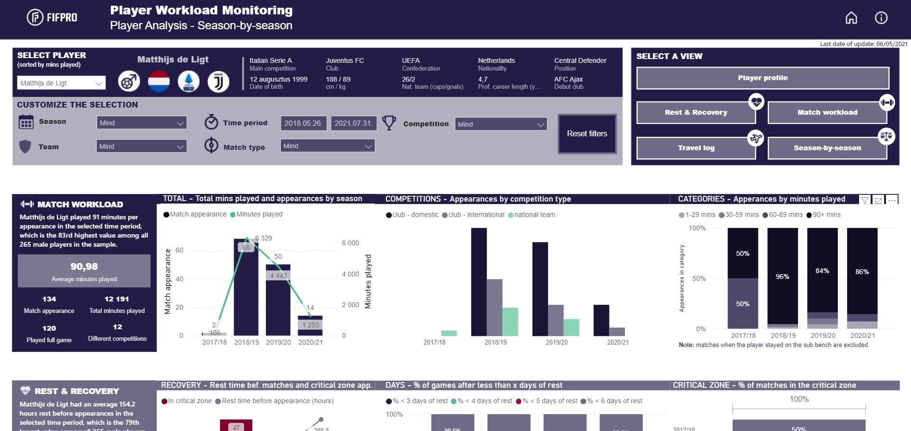
Task: Click the Netherlands flag icon
Action: 159,82
